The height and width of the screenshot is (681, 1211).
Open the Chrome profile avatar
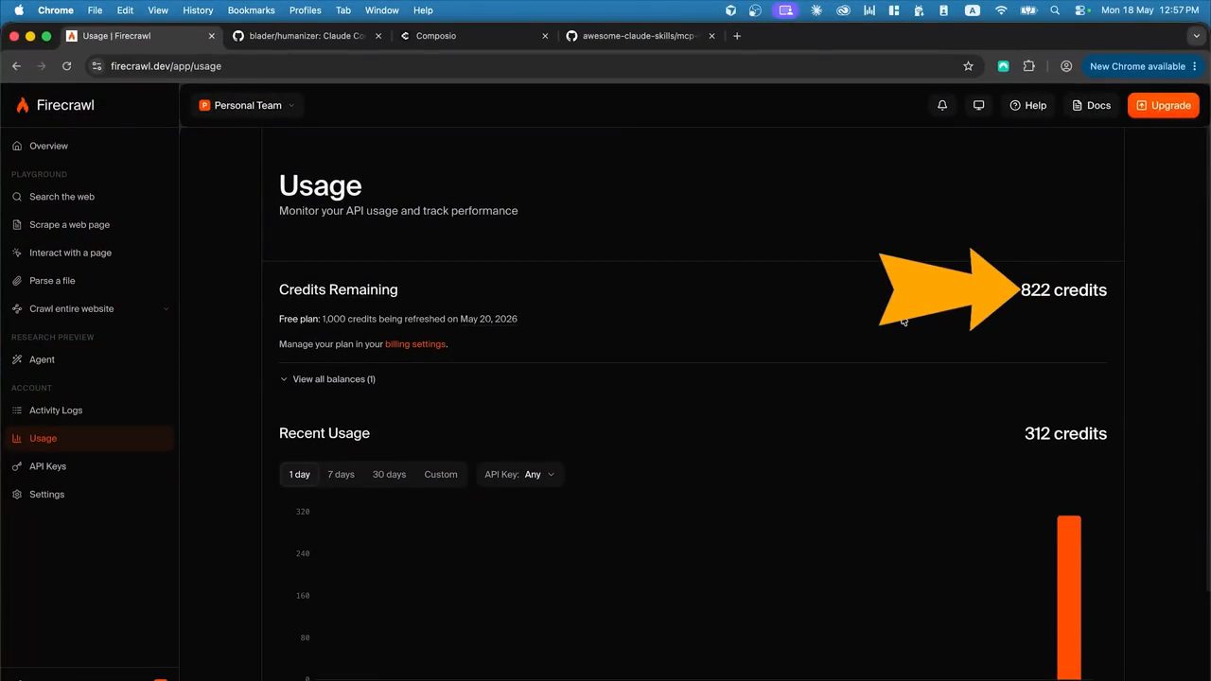click(x=1066, y=66)
